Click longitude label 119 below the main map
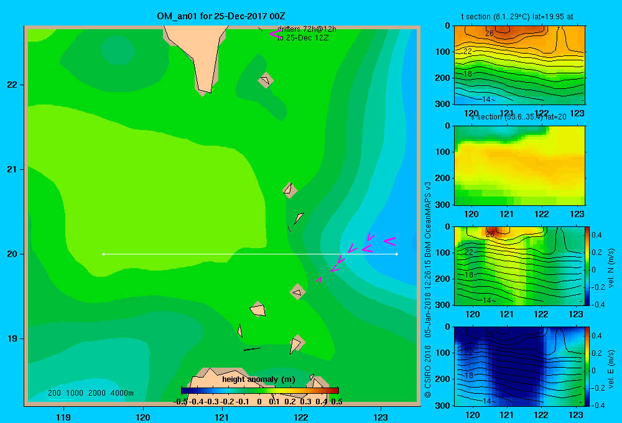This screenshot has width=622, height=423. tap(64, 417)
